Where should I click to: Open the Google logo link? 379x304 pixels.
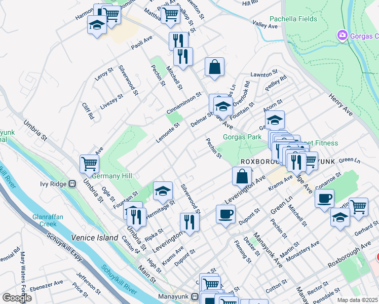[x=17, y=298]
